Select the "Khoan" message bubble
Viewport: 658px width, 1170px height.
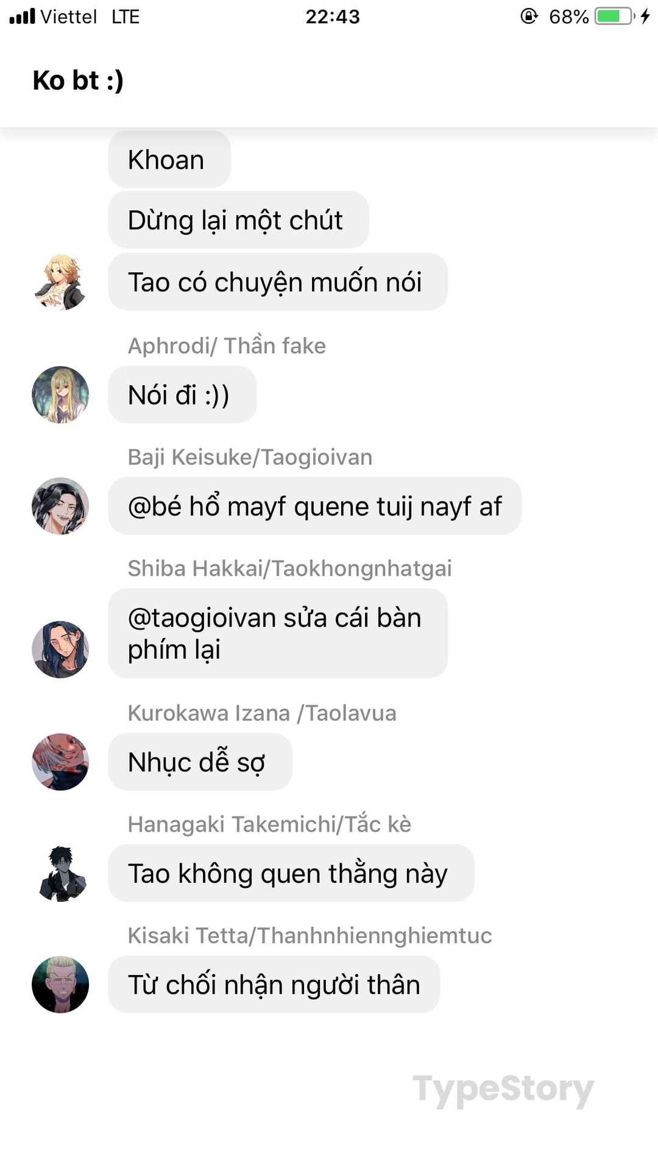[x=169, y=160]
